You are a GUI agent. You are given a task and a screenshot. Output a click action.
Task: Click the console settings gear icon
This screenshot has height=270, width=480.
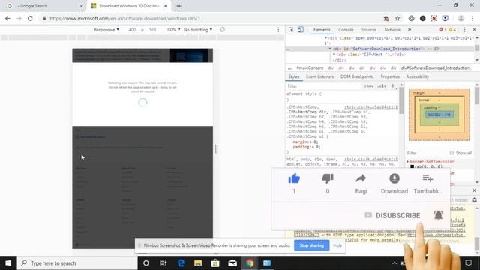tap(474, 200)
